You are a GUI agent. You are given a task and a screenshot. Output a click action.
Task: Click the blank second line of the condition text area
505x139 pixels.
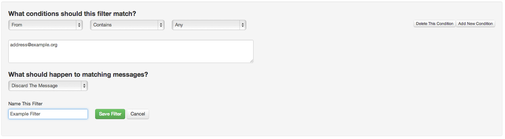tap(131, 51)
